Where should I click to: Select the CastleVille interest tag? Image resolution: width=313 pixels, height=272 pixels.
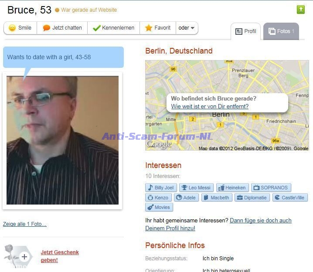290,198
